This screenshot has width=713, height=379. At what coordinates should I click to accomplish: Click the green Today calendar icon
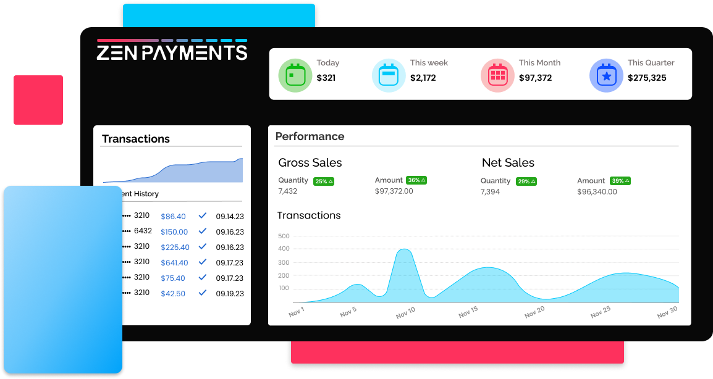click(x=295, y=75)
